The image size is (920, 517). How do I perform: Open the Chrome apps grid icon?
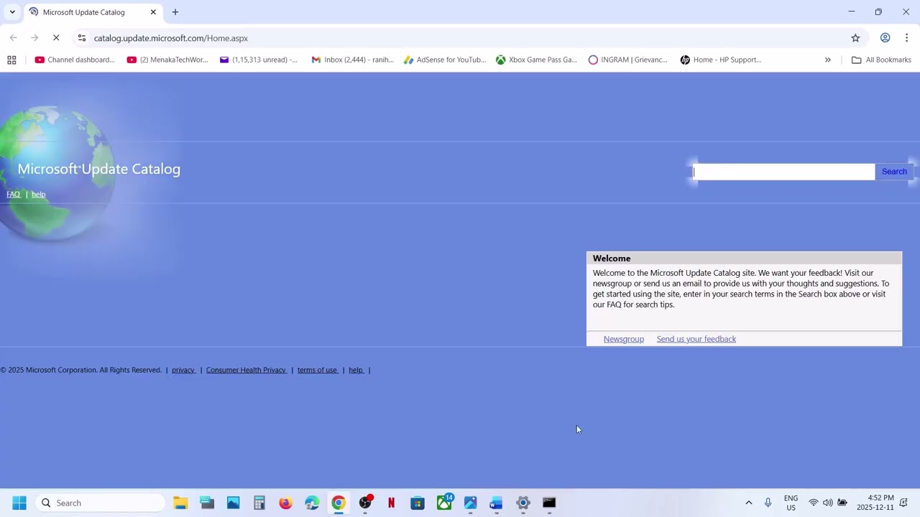coord(11,60)
